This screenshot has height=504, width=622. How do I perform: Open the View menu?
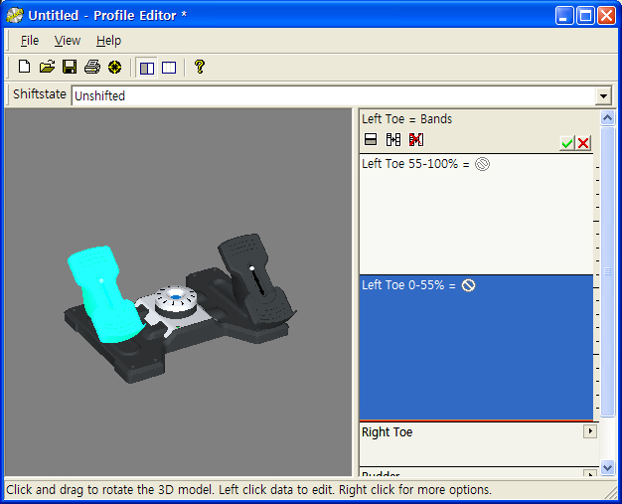[68, 41]
